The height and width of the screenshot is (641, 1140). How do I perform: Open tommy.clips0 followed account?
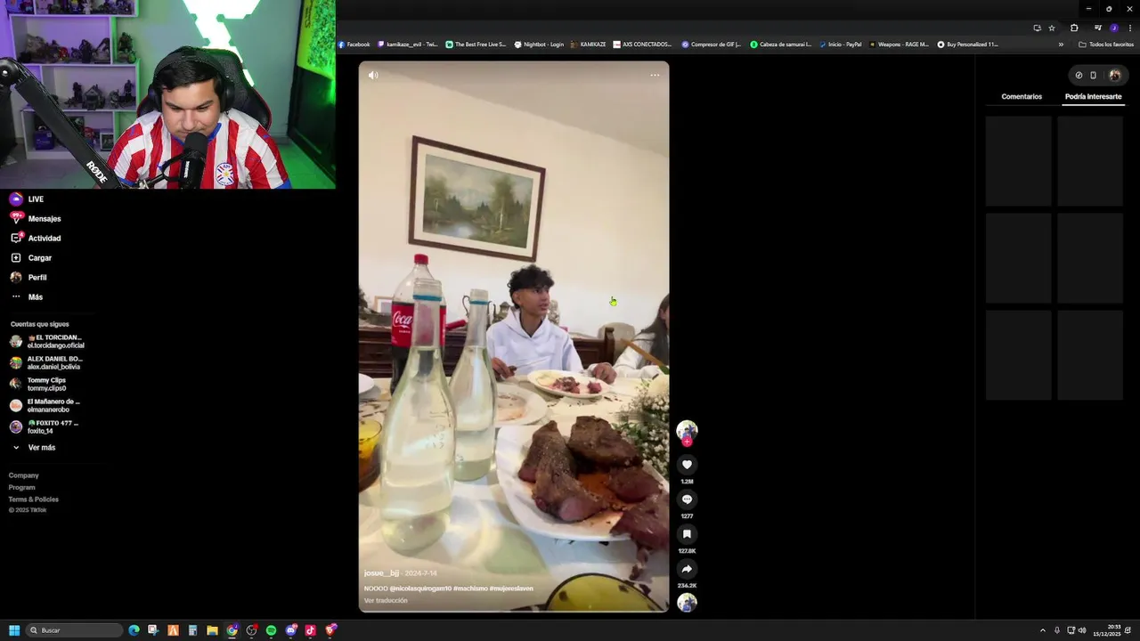click(x=38, y=385)
